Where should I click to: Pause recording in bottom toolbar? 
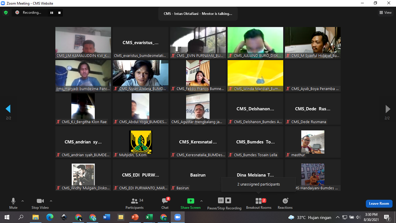coord(221,200)
